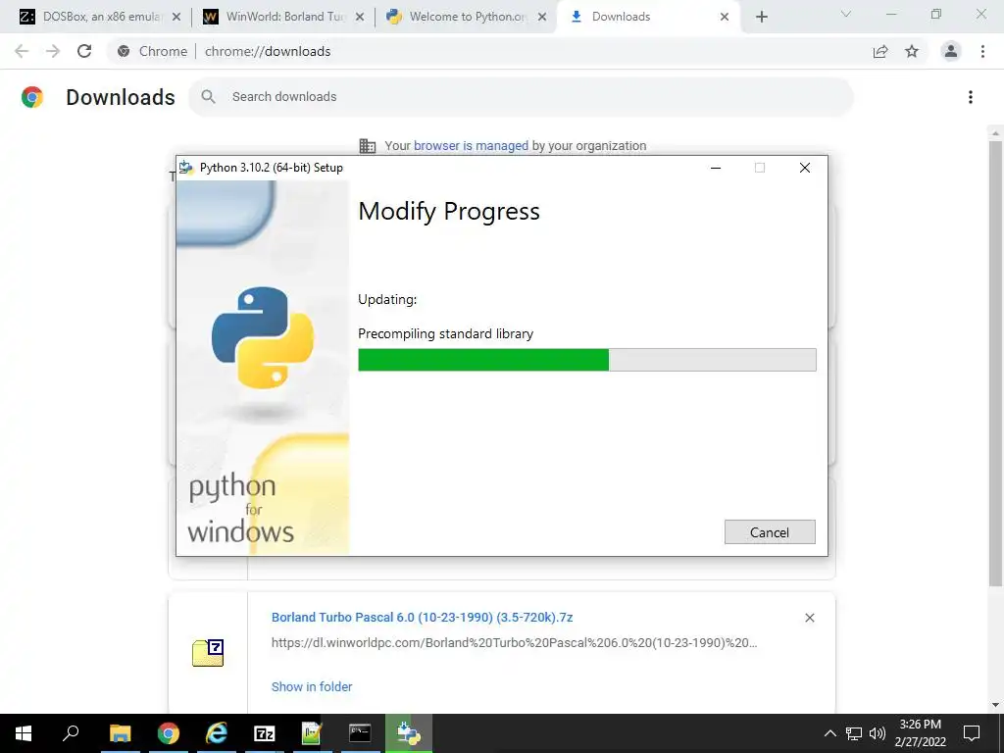Open network status tray icon
Viewport: 1004px width, 753px height.
(x=854, y=733)
